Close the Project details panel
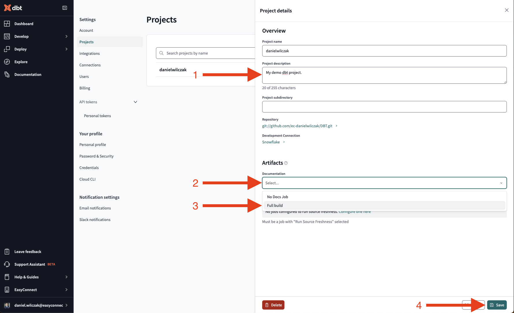Viewport: 514px width, 313px height. pos(506,10)
